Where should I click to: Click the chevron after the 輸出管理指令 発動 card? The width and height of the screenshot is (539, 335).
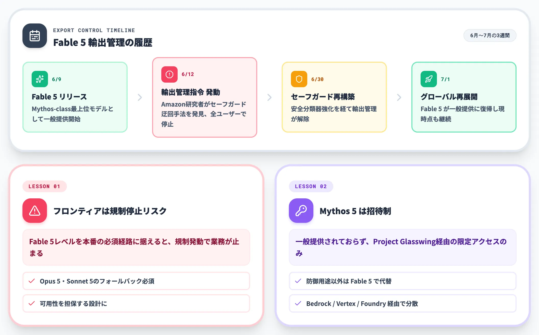pyautogui.click(x=269, y=97)
